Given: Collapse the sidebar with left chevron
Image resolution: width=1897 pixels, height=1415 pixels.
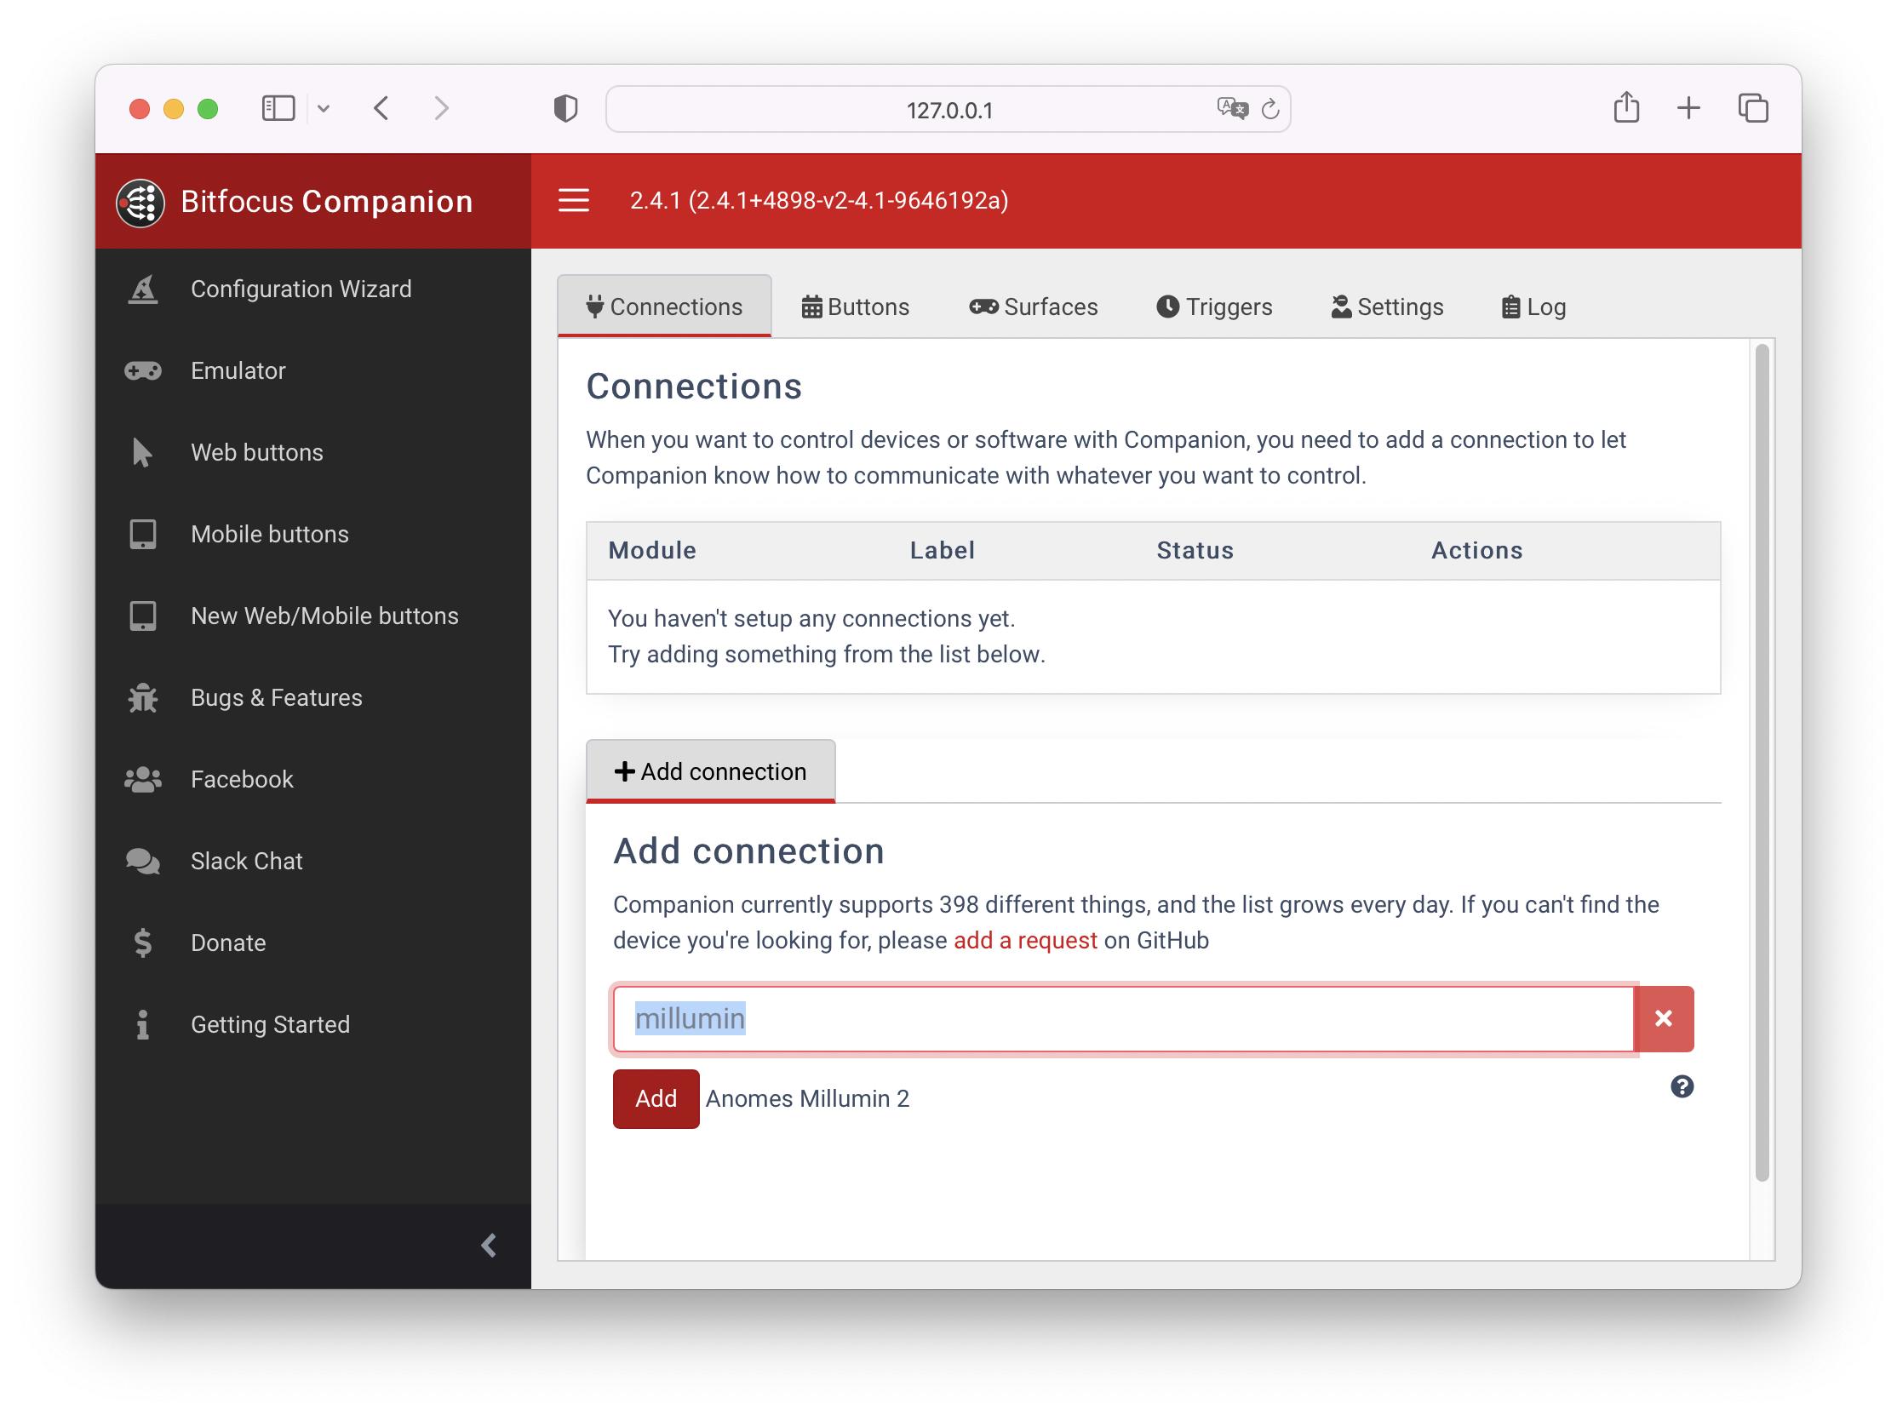Looking at the screenshot, I should click(x=489, y=1246).
